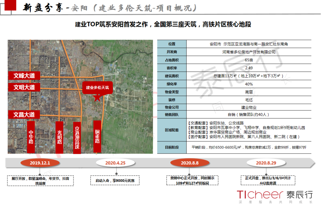The width and height of the screenshot is (323, 204).
Task: Click the 65亩 value cell
Action: pos(249,60)
